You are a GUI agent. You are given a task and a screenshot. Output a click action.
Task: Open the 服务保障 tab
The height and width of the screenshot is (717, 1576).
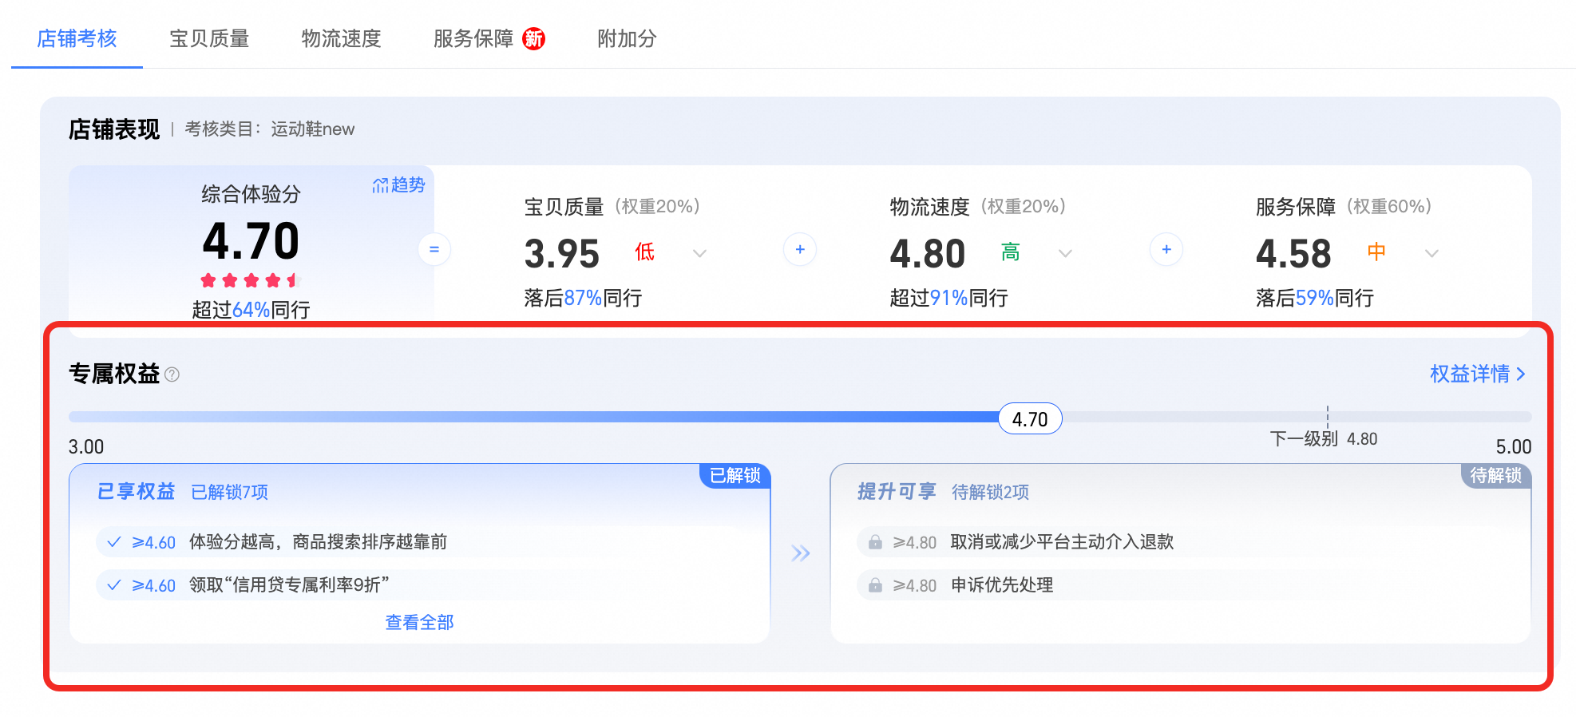coord(473,38)
